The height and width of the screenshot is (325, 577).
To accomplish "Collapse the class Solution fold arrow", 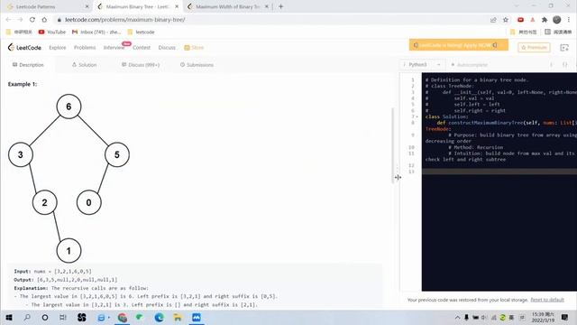I will point(417,116).
